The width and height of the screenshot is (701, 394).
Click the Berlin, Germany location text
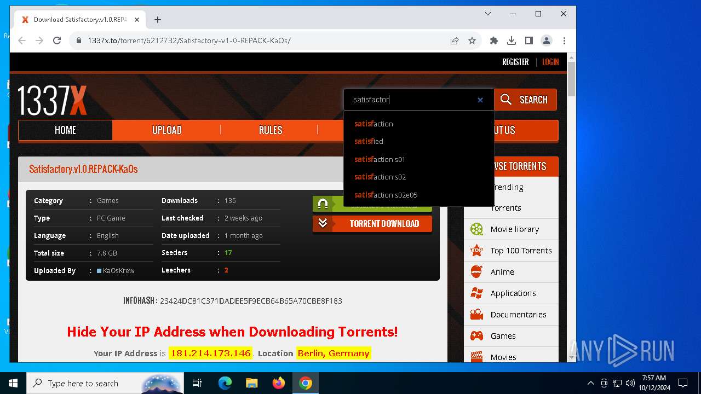tap(334, 354)
